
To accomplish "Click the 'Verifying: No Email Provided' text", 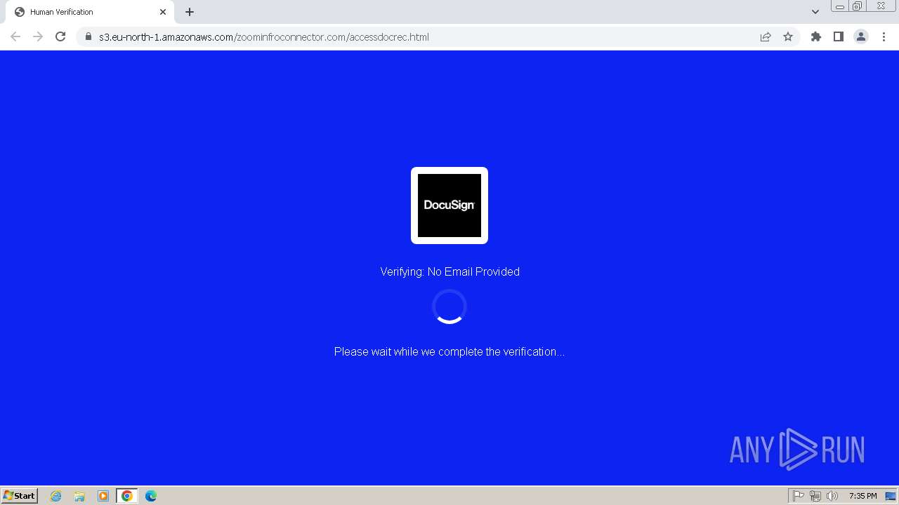I will tap(449, 271).
